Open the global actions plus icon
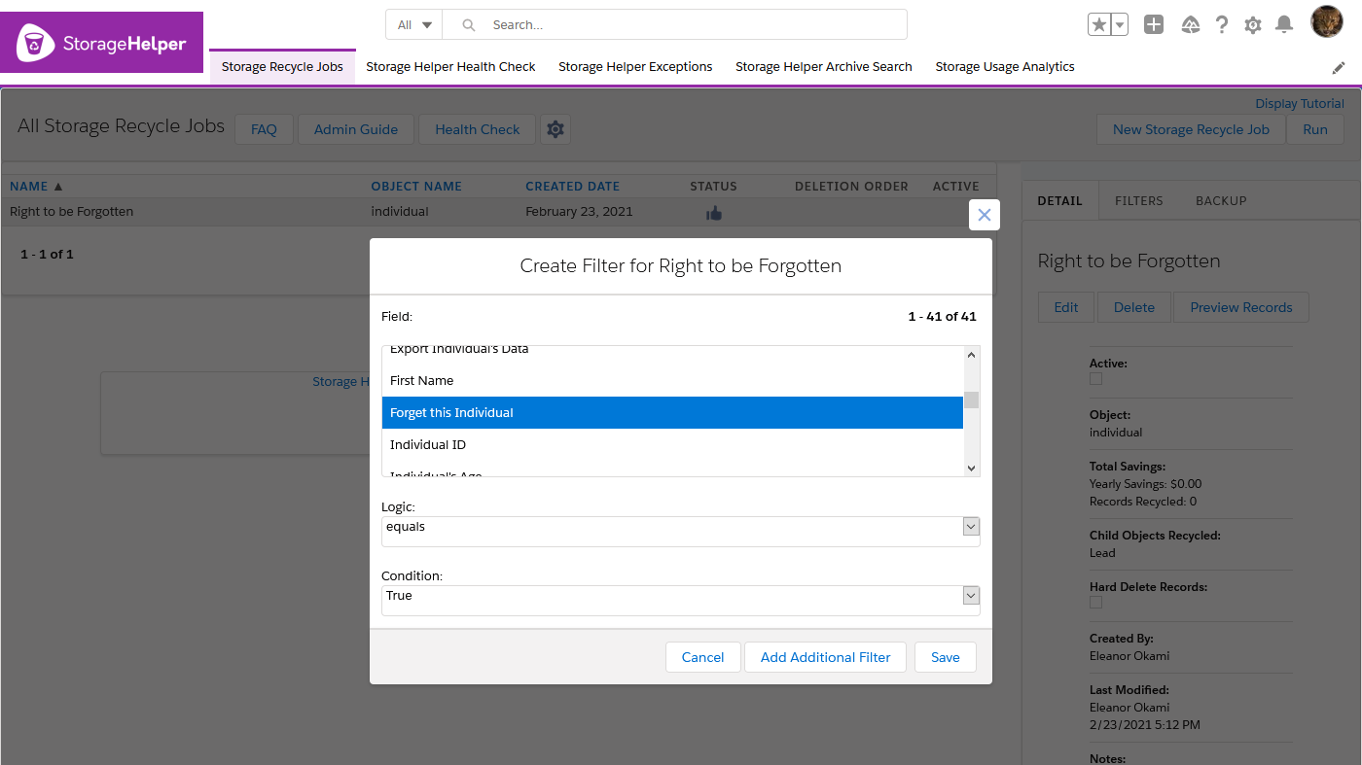 (x=1154, y=25)
